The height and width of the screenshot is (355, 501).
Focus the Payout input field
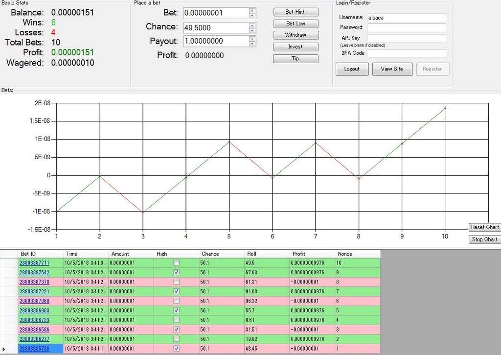[216, 41]
